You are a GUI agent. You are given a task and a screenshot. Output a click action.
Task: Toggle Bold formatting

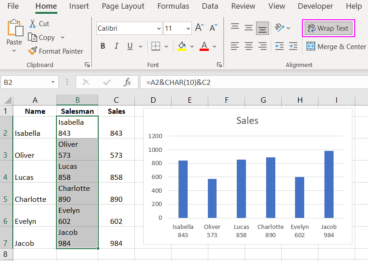[x=103, y=46]
